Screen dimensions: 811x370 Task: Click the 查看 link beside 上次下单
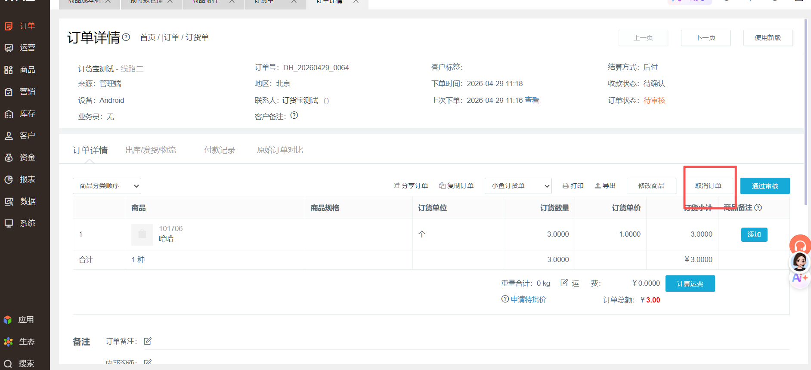pos(532,100)
